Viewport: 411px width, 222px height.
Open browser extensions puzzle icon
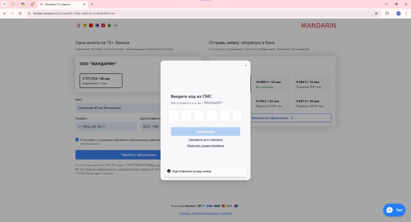point(387,13)
